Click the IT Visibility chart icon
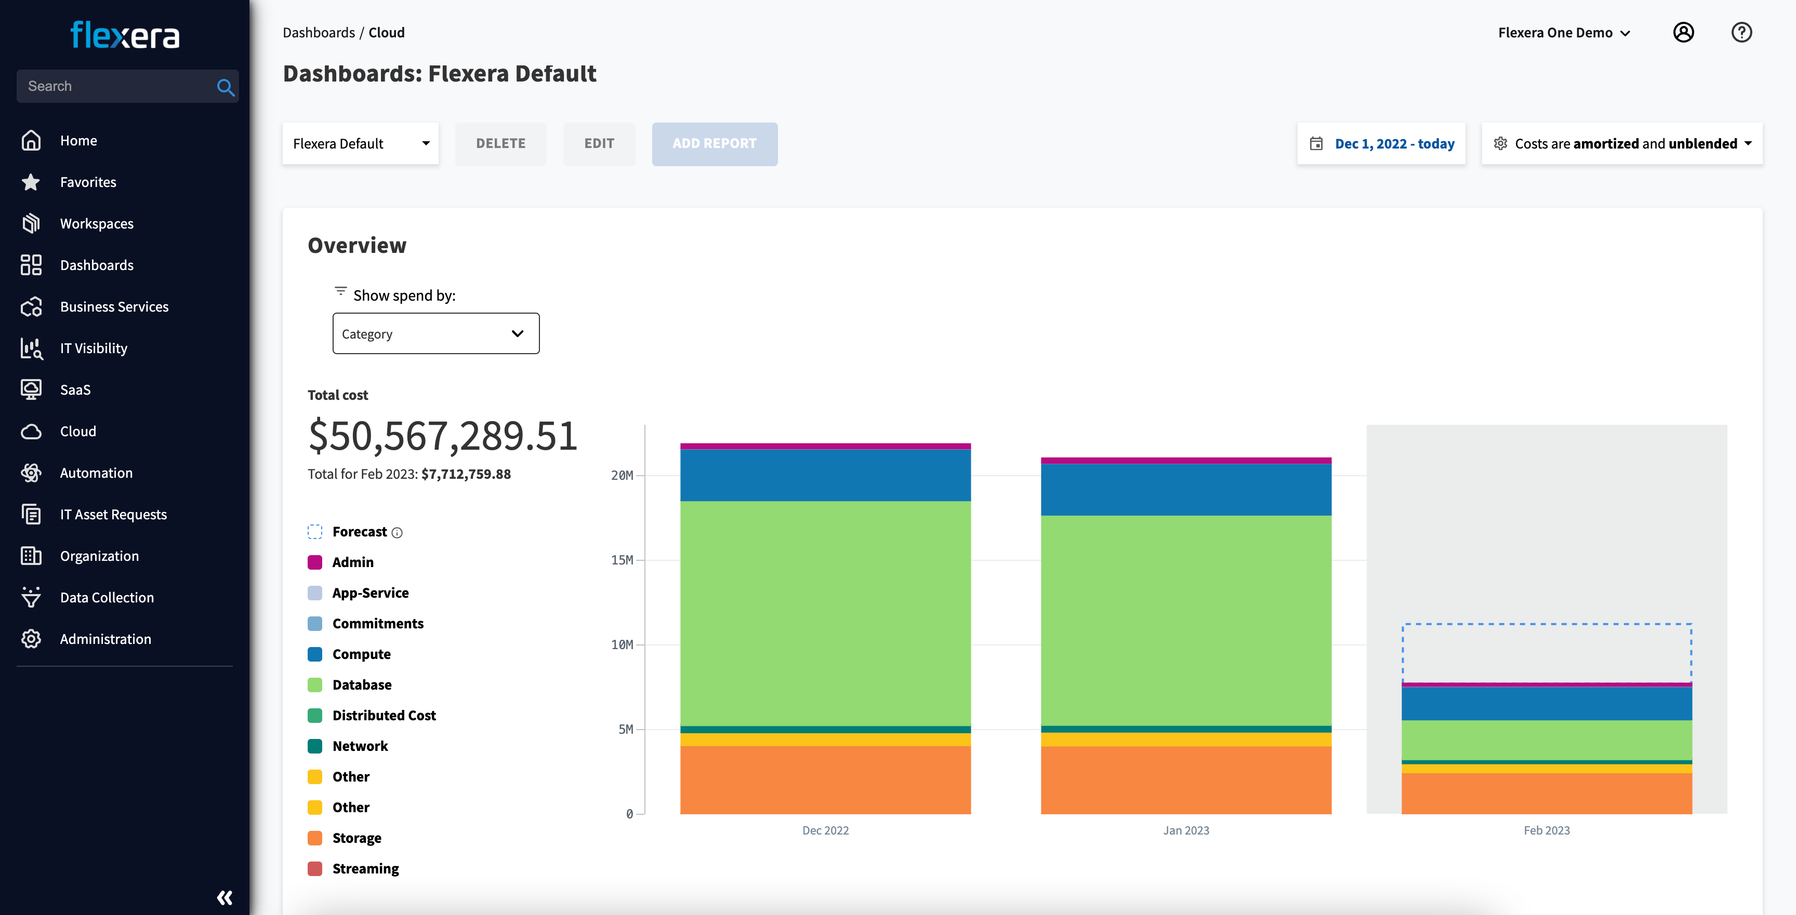 (31, 348)
